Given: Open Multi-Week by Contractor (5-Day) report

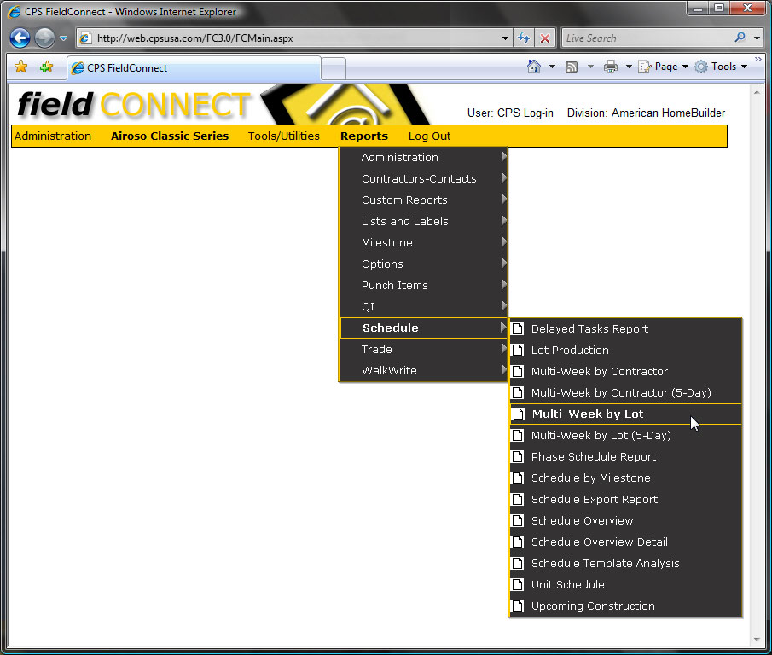Looking at the screenshot, I should coord(625,392).
